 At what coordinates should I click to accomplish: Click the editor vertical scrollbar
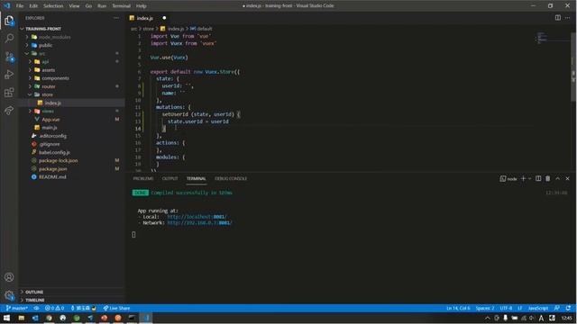[573, 66]
